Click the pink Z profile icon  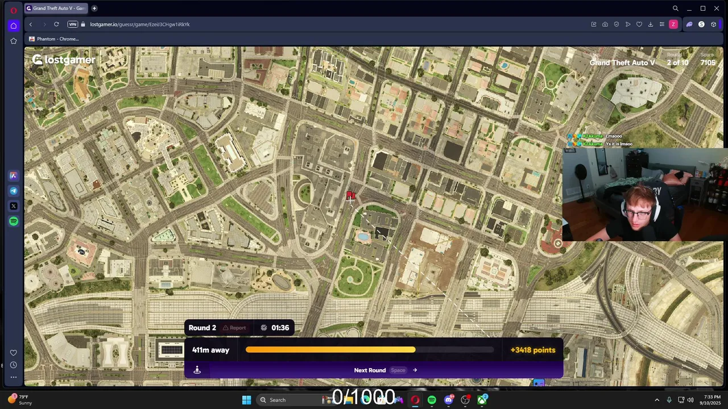pyautogui.click(x=673, y=24)
